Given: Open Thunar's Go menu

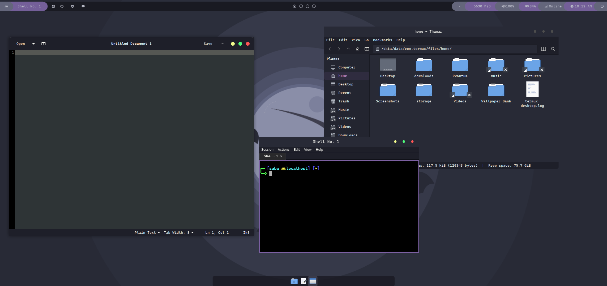Looking at the screenshot, I should [x=366, y=40].
